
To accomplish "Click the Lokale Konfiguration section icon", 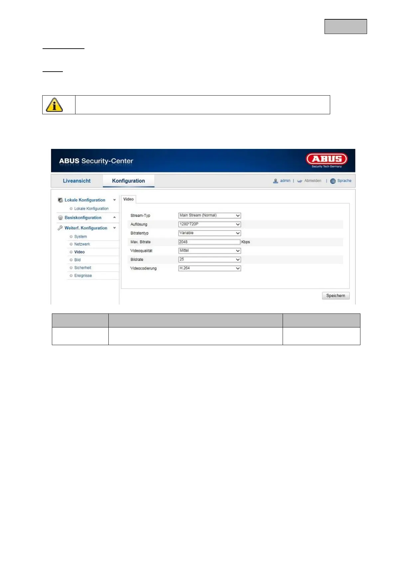I will point(60,200).
